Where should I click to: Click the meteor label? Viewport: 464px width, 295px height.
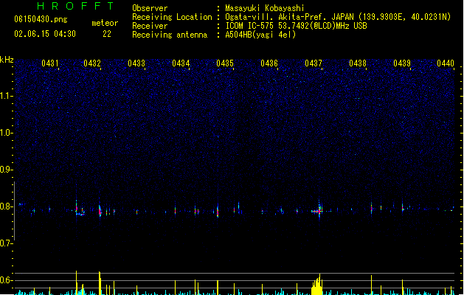[x=105, y=23]
